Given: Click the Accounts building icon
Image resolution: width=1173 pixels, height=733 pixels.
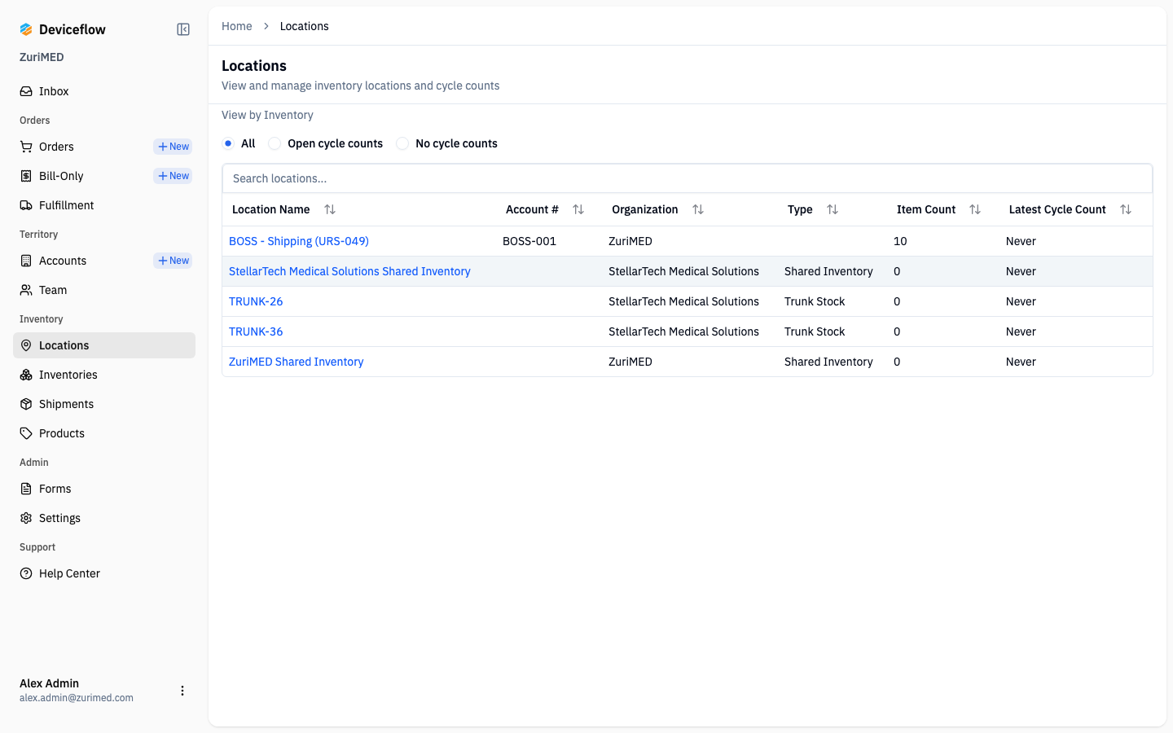Looking at the screenshot, I should tap(26, 261).
